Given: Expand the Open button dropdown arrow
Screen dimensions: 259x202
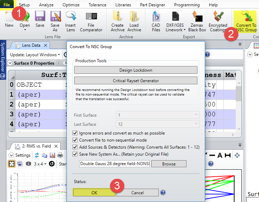Looking at the screenshot, I should pos(25,30).
